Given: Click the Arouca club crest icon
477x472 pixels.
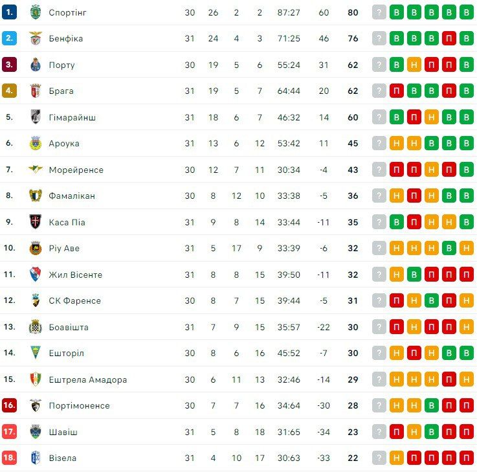Looking at the screenshot, I should tap(36, 143).
